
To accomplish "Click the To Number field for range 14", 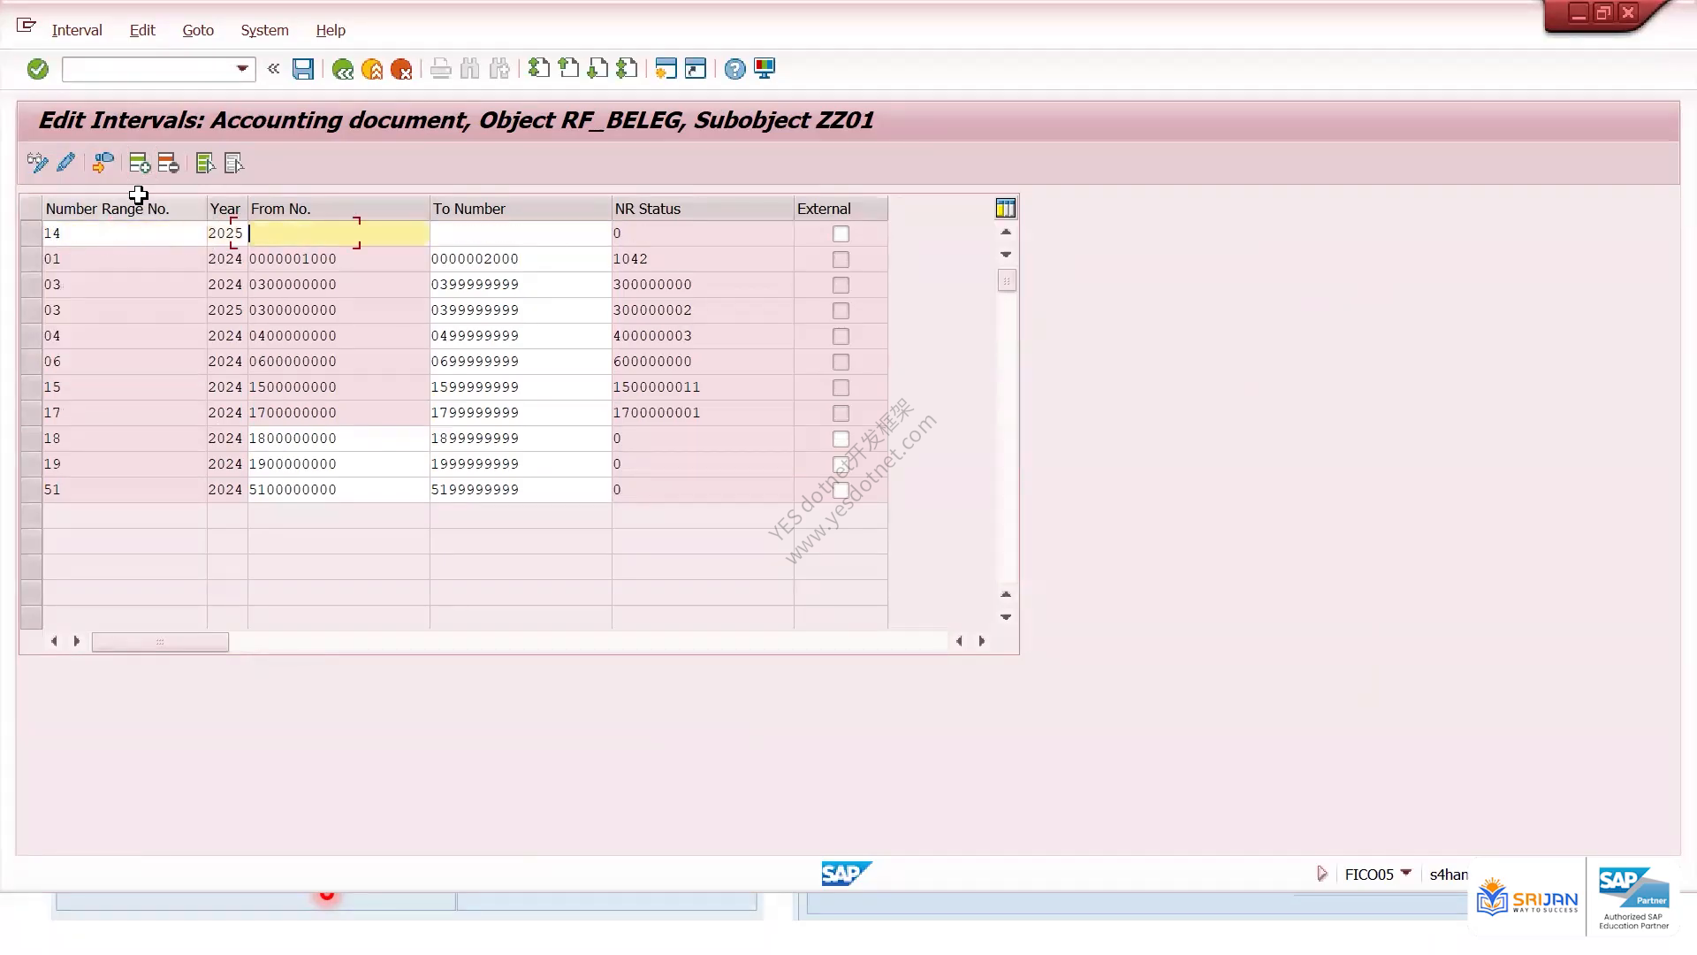I will [x=521, y=233].
